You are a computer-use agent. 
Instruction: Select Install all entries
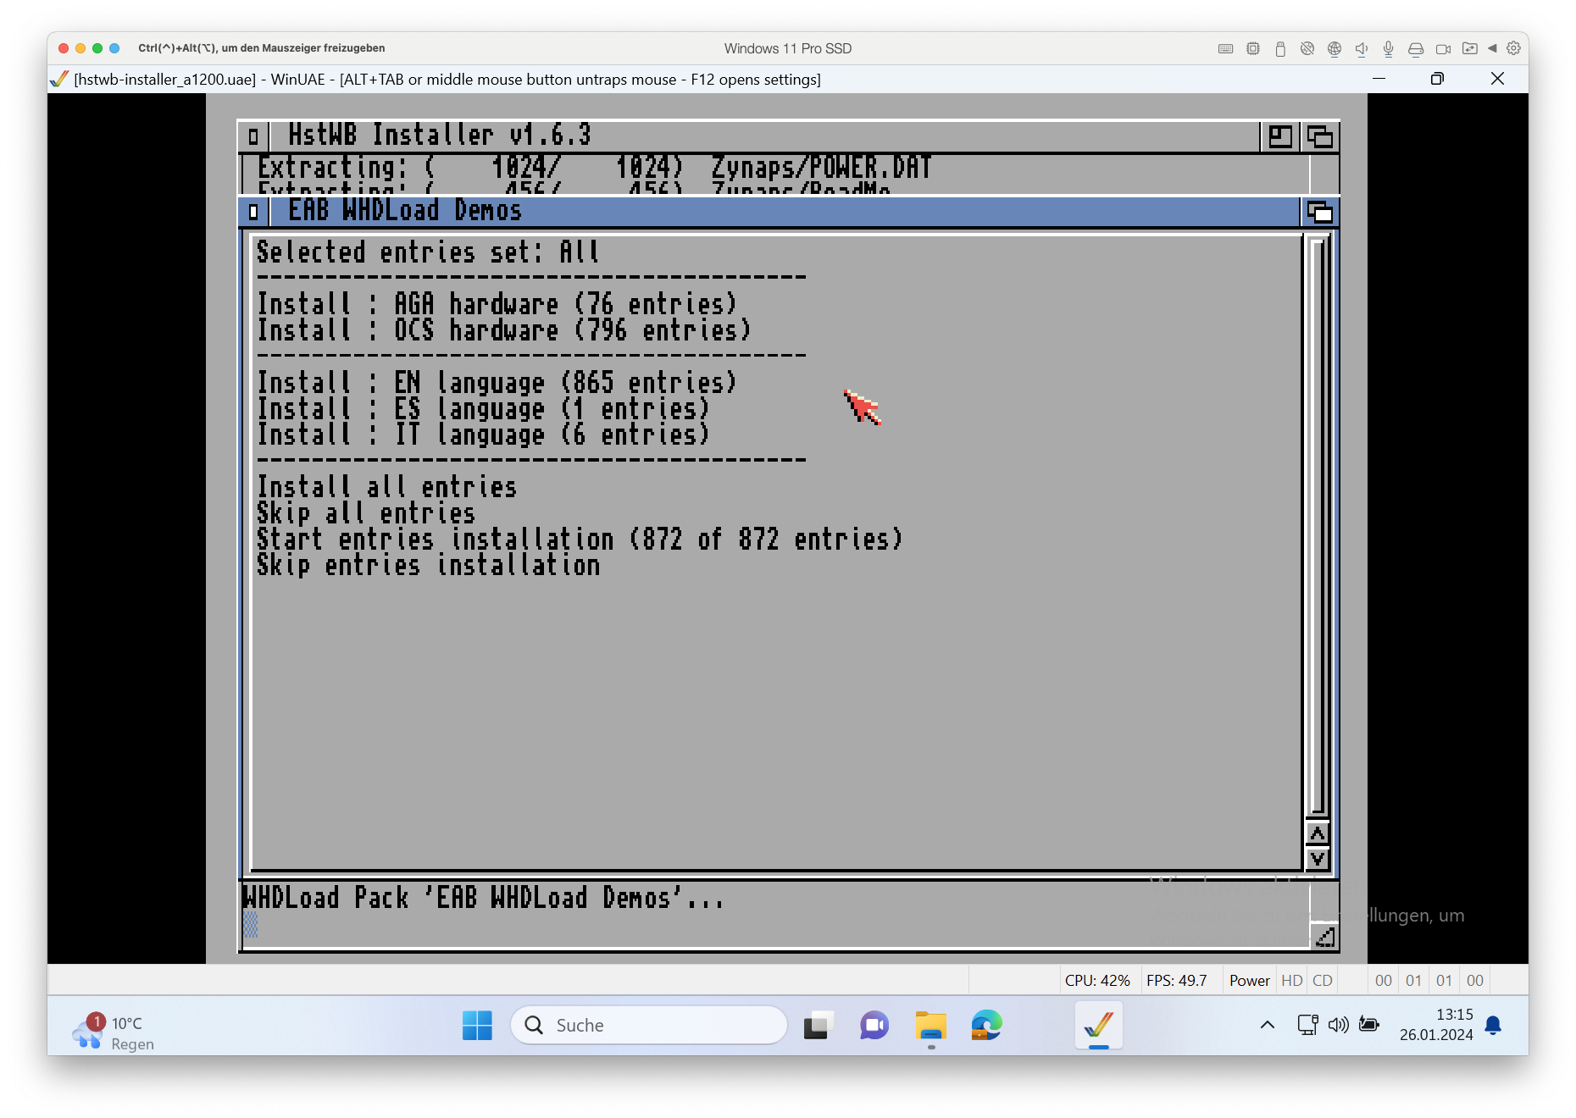point(386,487)
